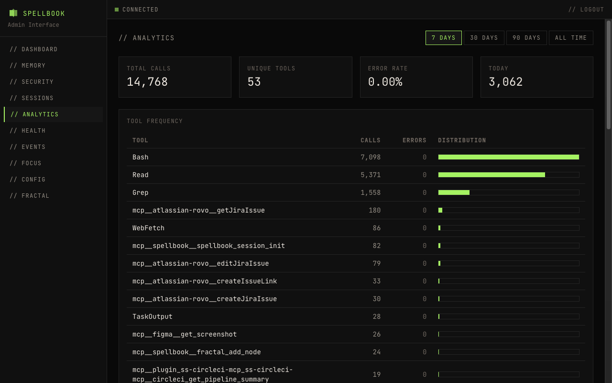The width and height of the screenshot is (612, 383).
Task: Re-select the 7 DAYS range button
Action: tap(443, 37)
